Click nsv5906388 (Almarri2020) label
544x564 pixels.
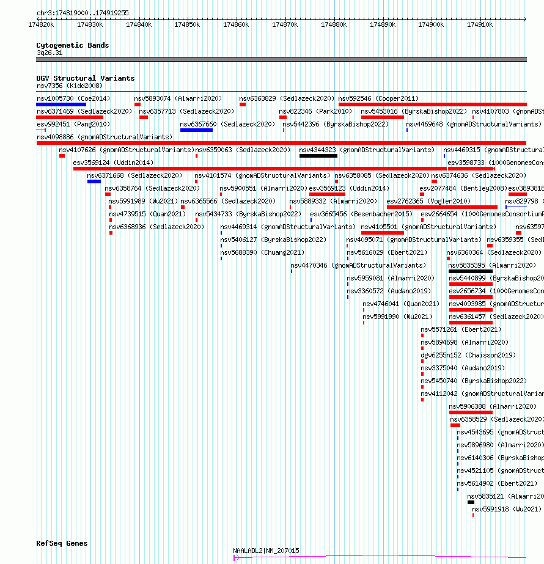[493, 406]
